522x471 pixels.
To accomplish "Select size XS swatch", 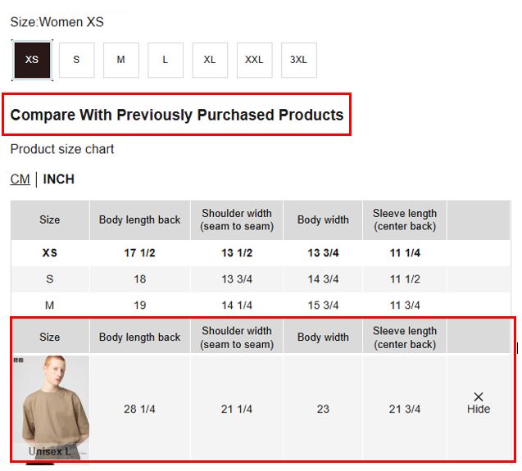I will [32, 60].
